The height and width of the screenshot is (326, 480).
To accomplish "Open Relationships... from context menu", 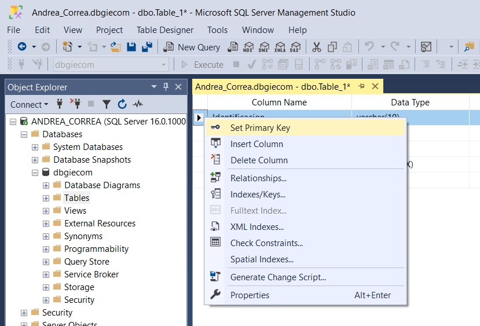I will [x=306, y=178].
